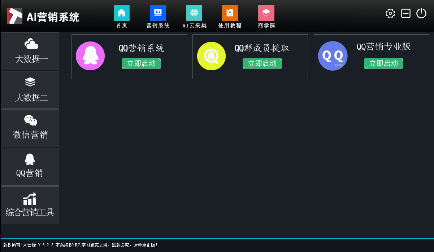The height and width of the screenshot is (252, 434).
Task: Open the 使用教程 orange icon
Action: point(230,13)
